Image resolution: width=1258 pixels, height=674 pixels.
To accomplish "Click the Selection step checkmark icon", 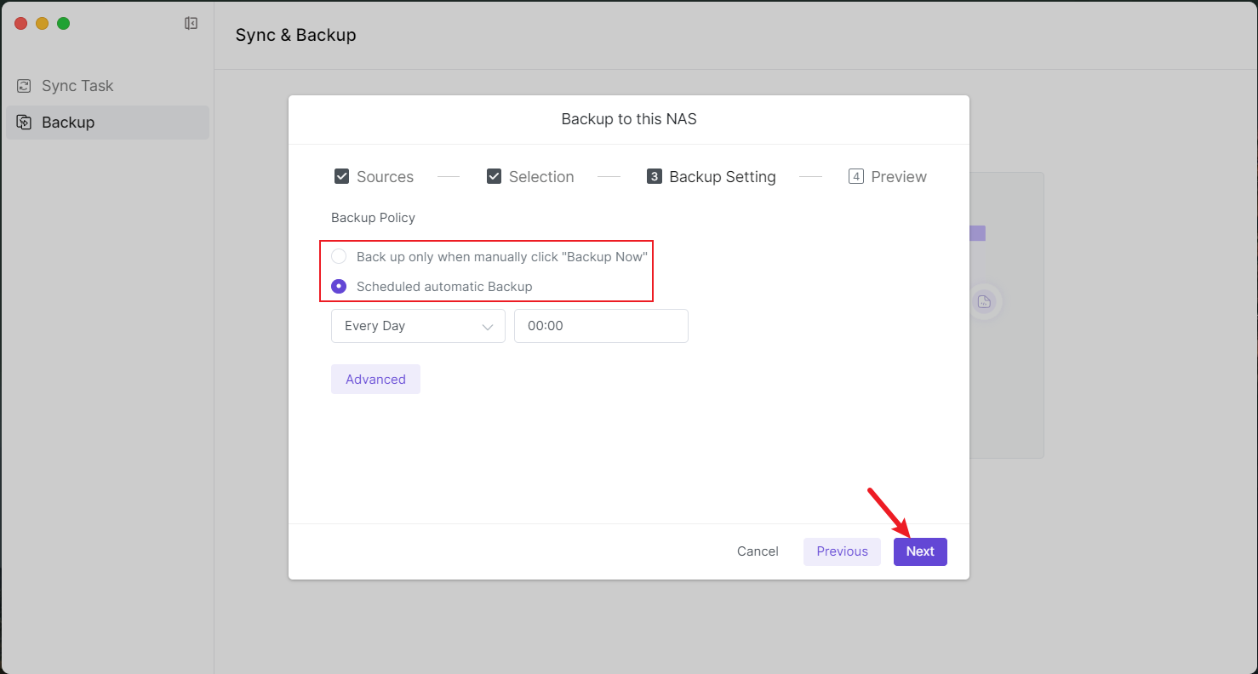I will [494, 177].
